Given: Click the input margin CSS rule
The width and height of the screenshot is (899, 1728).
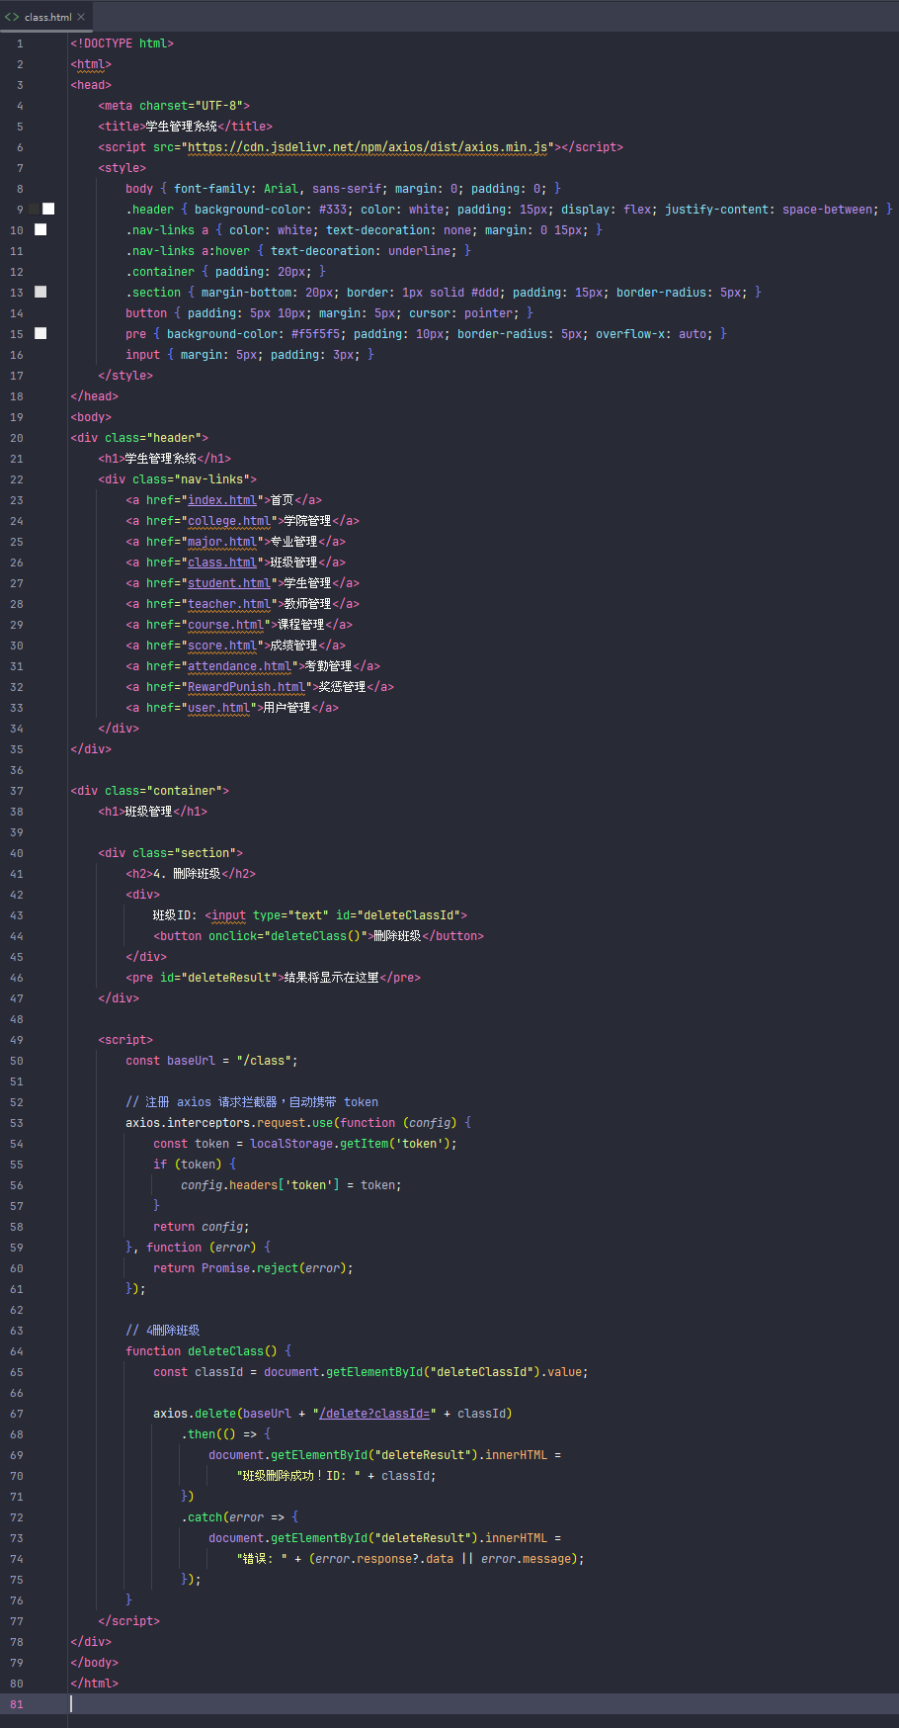Looking at the screenshot, I should coord(250,355).
